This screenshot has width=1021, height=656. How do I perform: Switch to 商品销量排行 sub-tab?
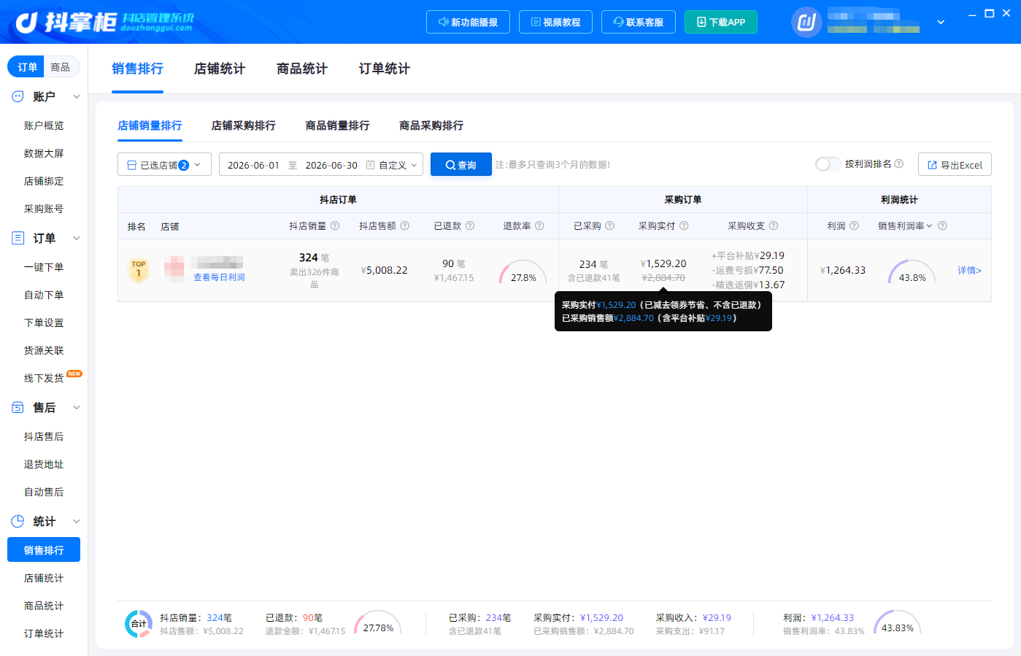[338, 126]
